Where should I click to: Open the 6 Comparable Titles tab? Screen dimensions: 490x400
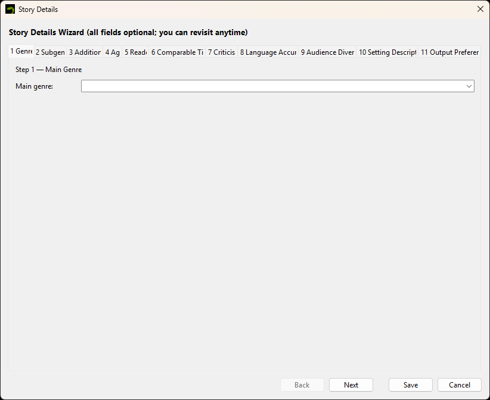point(176,52)
